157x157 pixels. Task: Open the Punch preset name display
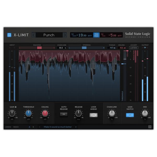[x=49, y=35]
